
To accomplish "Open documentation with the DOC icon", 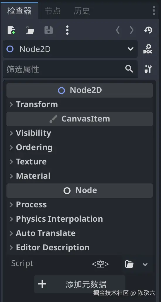I will [x=148, y=49].
